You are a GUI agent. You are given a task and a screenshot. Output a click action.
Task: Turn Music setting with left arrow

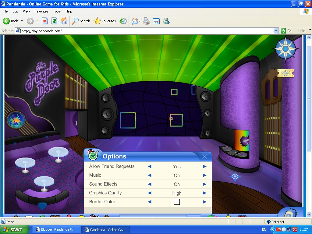point(150,175)
